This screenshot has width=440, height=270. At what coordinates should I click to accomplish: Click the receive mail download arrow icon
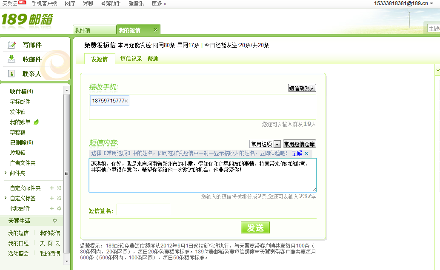pyautogui.click(x=11, y=59)
